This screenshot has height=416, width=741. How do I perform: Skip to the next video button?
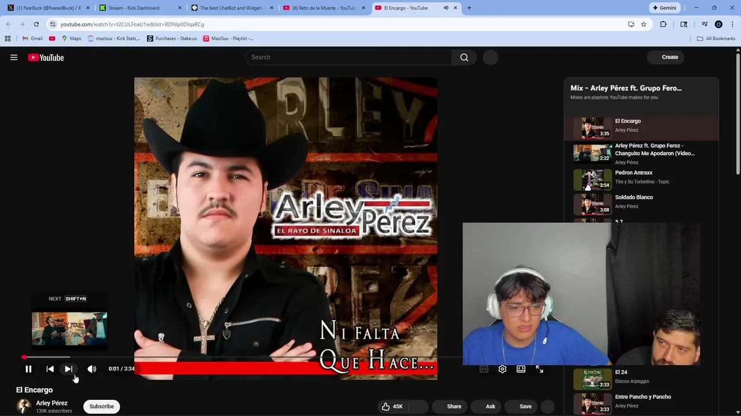68,369
